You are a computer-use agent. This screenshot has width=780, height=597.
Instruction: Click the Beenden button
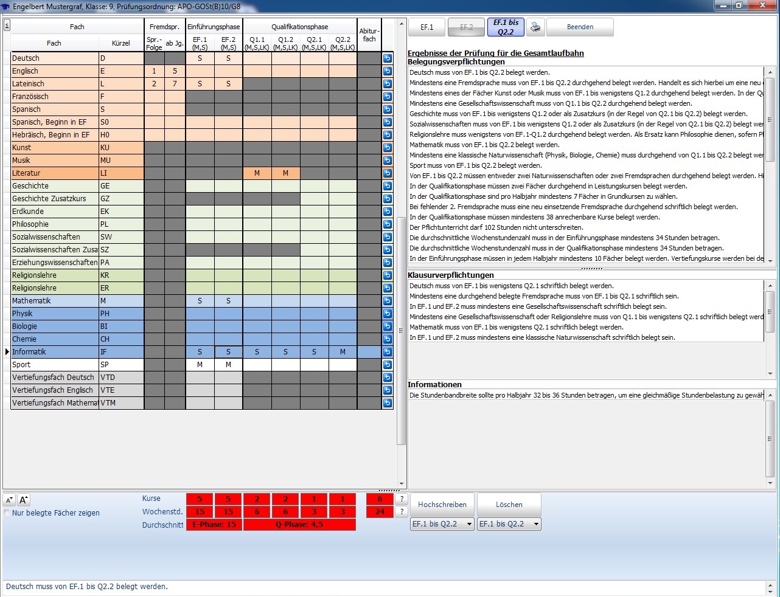[580, 27]
